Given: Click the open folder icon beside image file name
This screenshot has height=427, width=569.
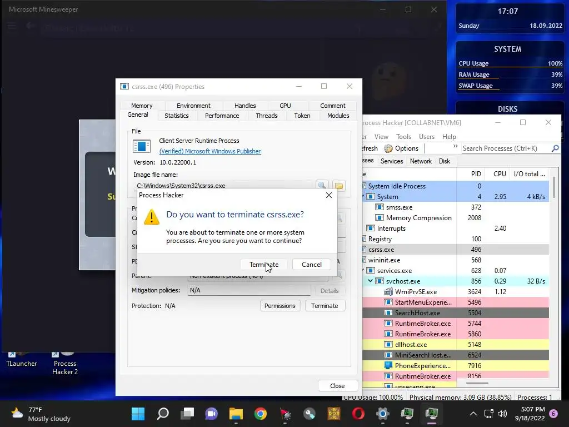Looking at the screenshot, I should (x=339, y=186).
